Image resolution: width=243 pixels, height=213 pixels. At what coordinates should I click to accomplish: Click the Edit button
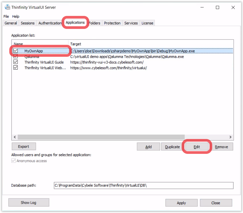(x=197, y=147)
